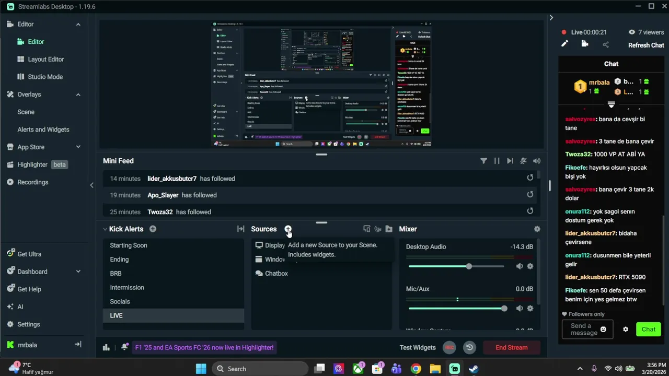Open emoji picker in message box
This screenshot has height=376, width=669.
click(603, 329)
